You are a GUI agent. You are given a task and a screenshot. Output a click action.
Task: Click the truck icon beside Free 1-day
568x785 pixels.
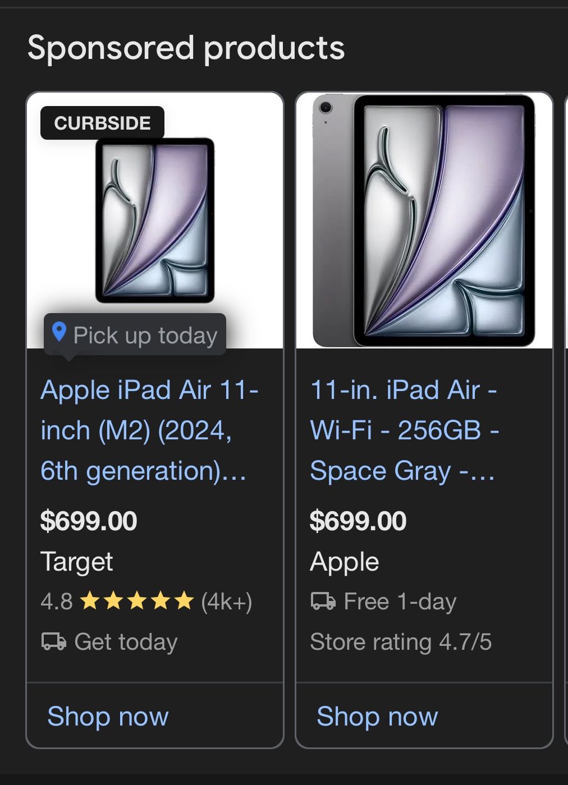[x=323, y=601]
